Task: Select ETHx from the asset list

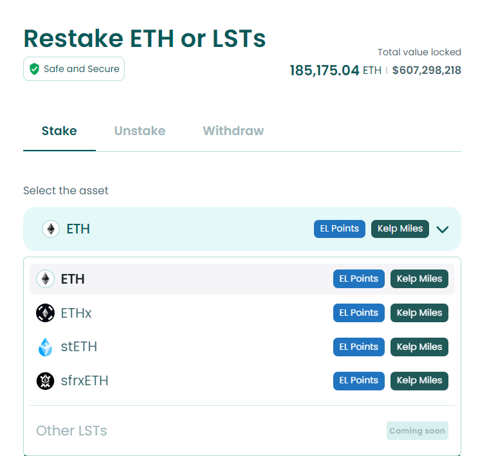Action: [76, 313]
